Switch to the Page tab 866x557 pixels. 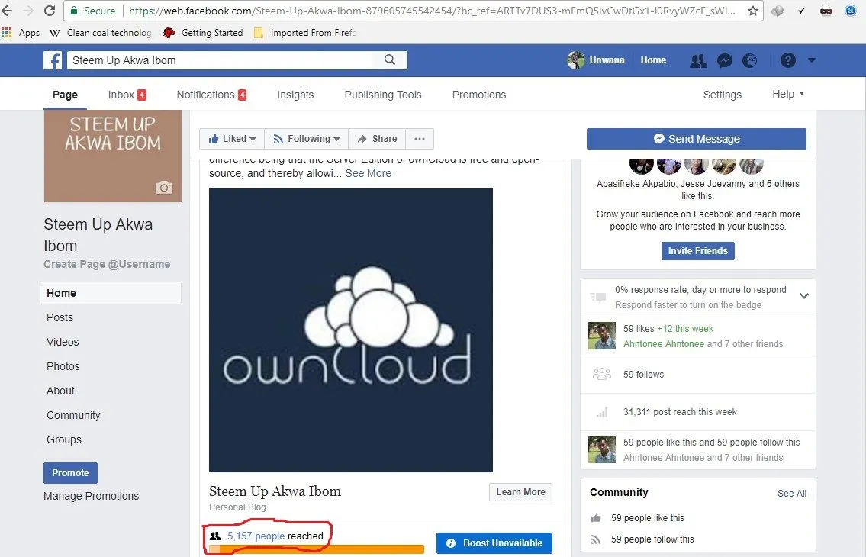[x=65, y=95]
